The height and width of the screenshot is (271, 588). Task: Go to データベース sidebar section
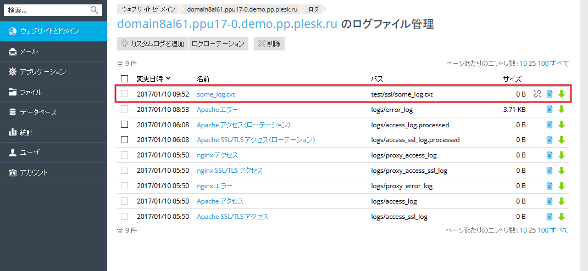[x=38, y=112]
